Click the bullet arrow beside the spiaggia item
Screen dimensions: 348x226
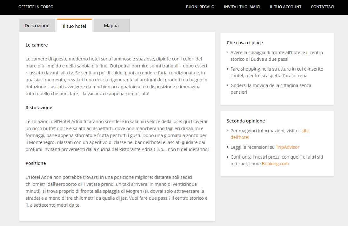click(228, 53)
